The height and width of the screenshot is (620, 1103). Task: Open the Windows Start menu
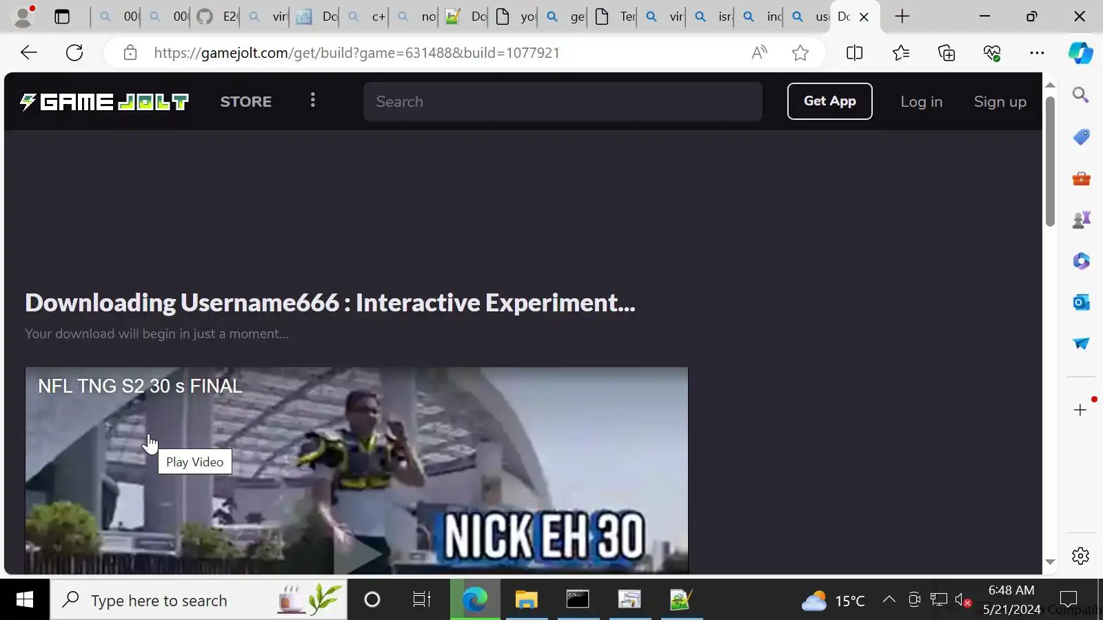pyautogui.click(x=25, y=600)
